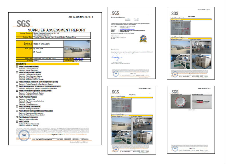Toggle the Part I: Industry Information checkbox

coord(17,117)
